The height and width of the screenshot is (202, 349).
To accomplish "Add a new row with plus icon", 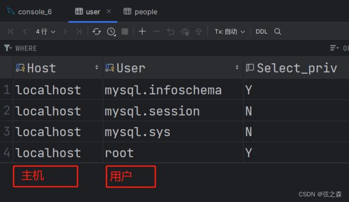I will 142,31.
